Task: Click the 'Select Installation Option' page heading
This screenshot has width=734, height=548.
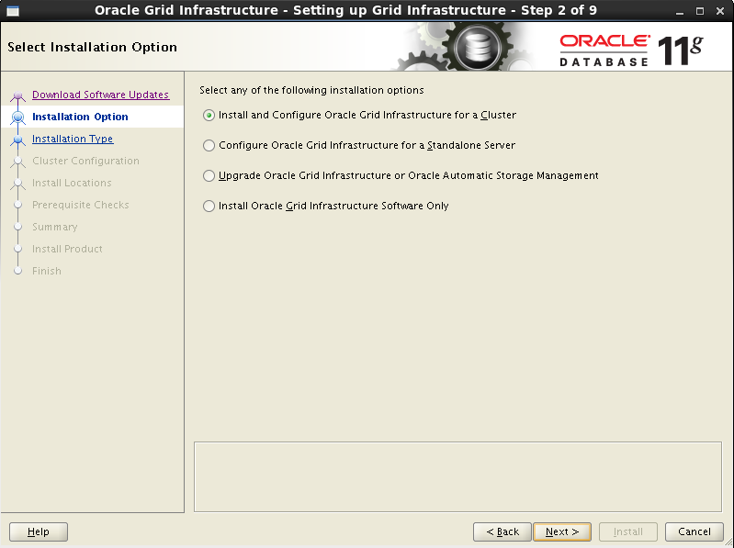Action: click(92, 47)
